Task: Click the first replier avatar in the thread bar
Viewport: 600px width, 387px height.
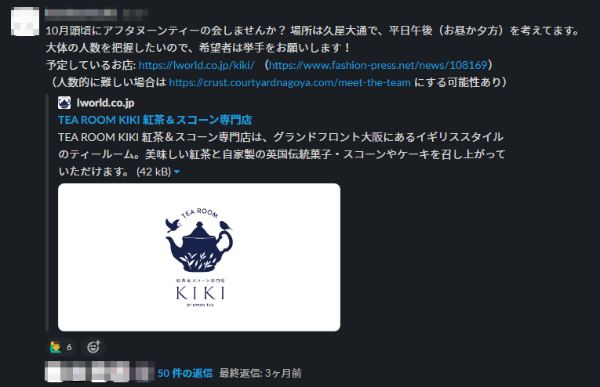Action: pyautogui.click(x=53, y=371)
